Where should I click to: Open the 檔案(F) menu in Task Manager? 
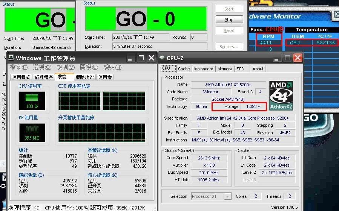click(19, 67)
